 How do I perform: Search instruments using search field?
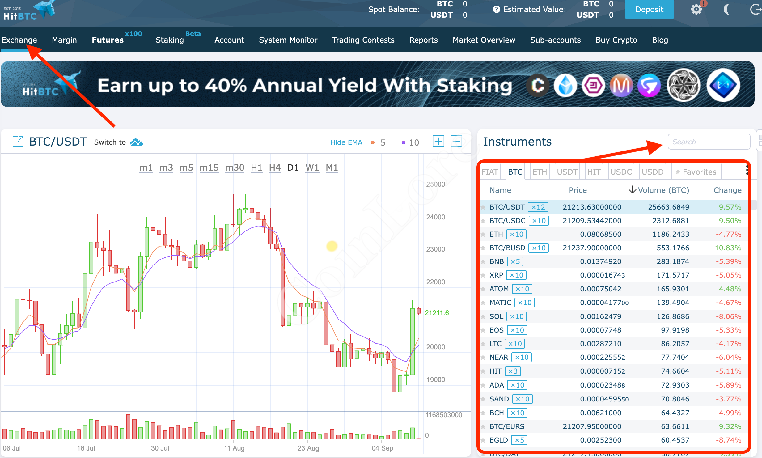pyautogui.click(x=708, y=142)
